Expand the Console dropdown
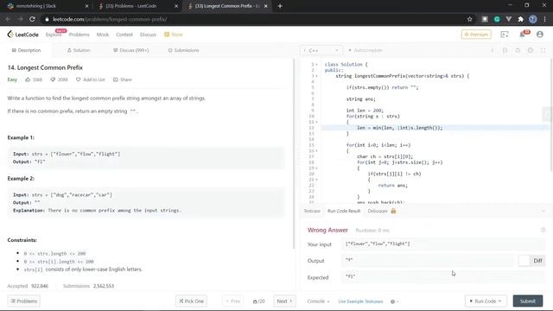The height and width of the screenshot is (311, 553). point(318,301)
